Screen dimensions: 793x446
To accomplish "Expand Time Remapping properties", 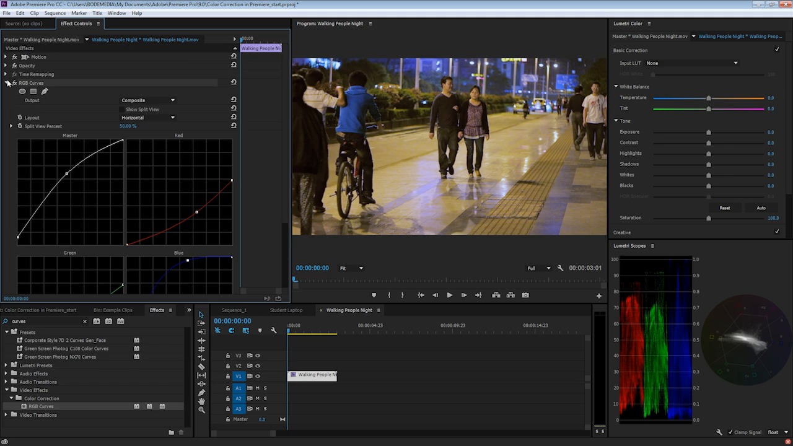I will pyautogui.click(x=6, y=74).
